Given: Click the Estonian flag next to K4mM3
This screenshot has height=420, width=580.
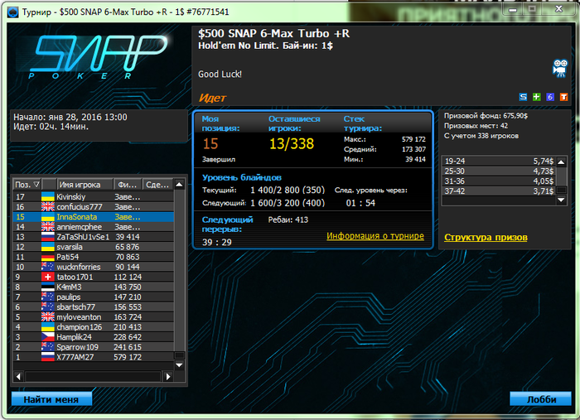Looking at the screenshot, I should point(48,287).
